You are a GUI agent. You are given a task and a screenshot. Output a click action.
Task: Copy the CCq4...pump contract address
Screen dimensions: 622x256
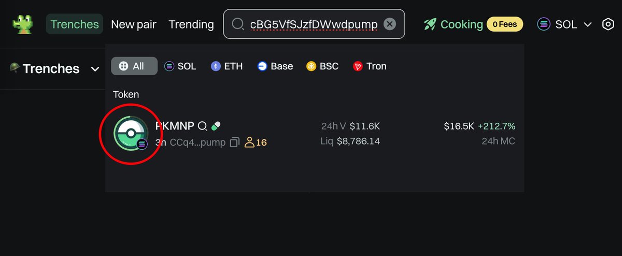(x=235, y=142)
